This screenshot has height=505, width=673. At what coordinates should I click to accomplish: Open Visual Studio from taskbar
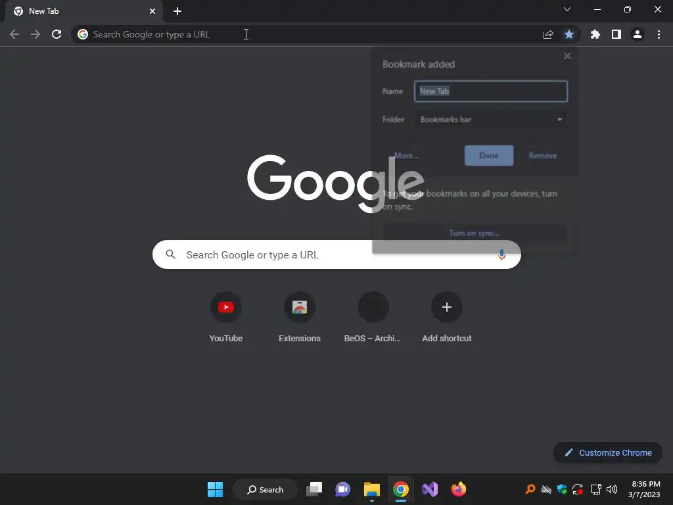tap(430, 489)
